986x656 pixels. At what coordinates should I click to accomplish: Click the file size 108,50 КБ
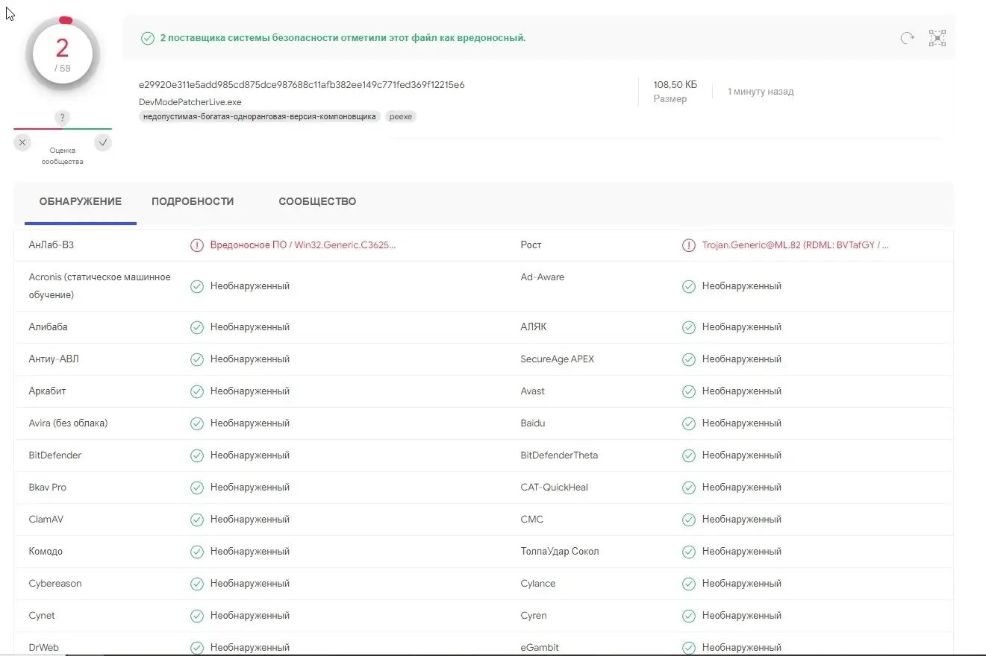tap(675, 85)
